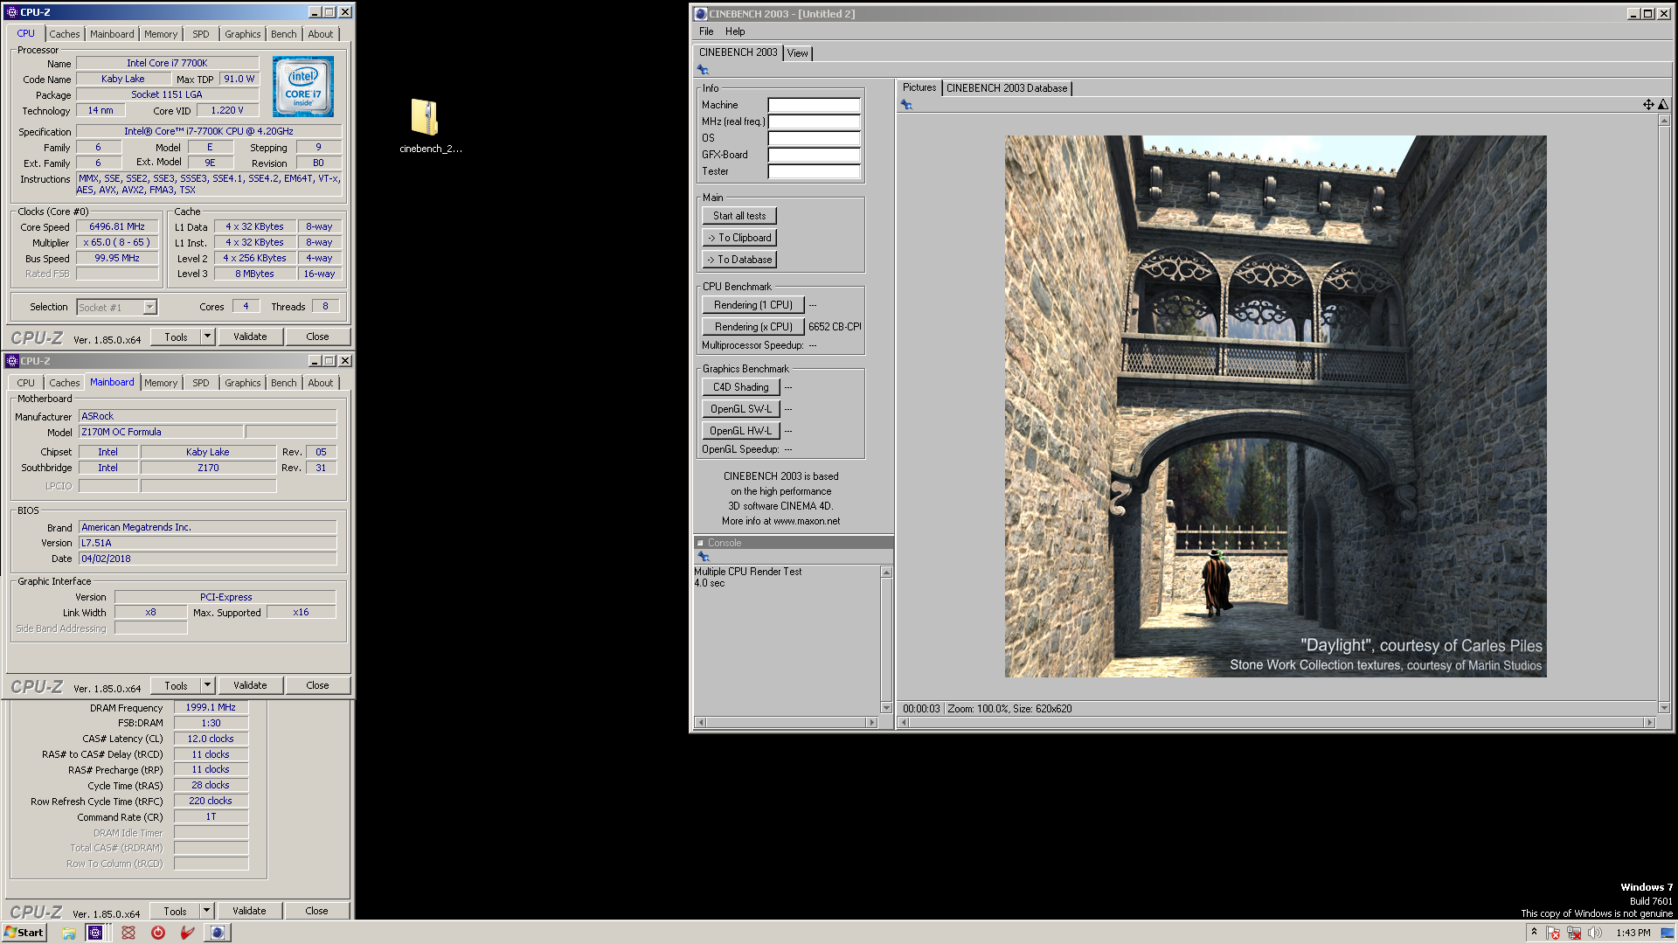The width and height of the screenshot is (1678, 944).
Task: Open the CINEBENCH 2003 Database tab
Action: point(1007,88)
